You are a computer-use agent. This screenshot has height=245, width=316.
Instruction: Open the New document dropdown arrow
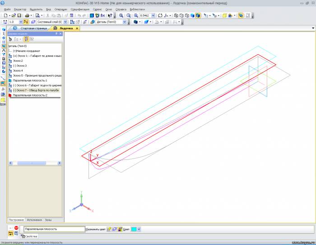[9, 15]
